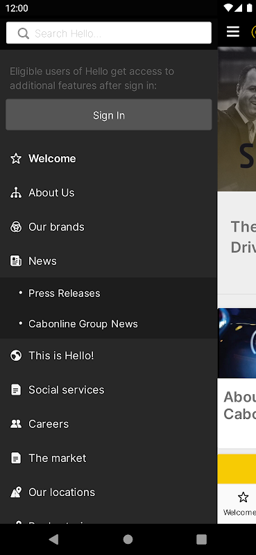Click the magnifier search icon
This screenshot has width=256, height=555.
click(x=23, y=33)
